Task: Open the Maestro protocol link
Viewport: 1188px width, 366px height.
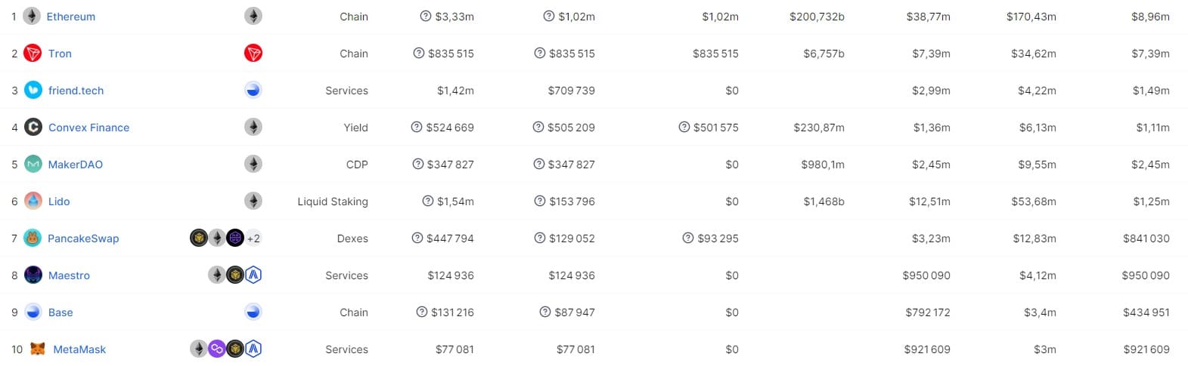Action: pyautogui.click(x=69, y=275)
